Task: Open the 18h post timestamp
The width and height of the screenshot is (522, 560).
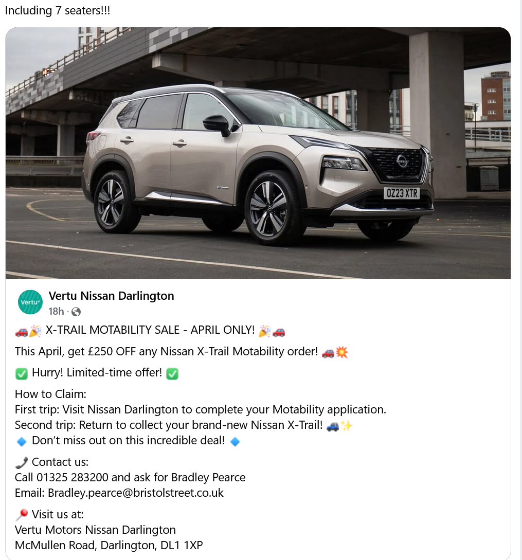Action: coord(56,312)
